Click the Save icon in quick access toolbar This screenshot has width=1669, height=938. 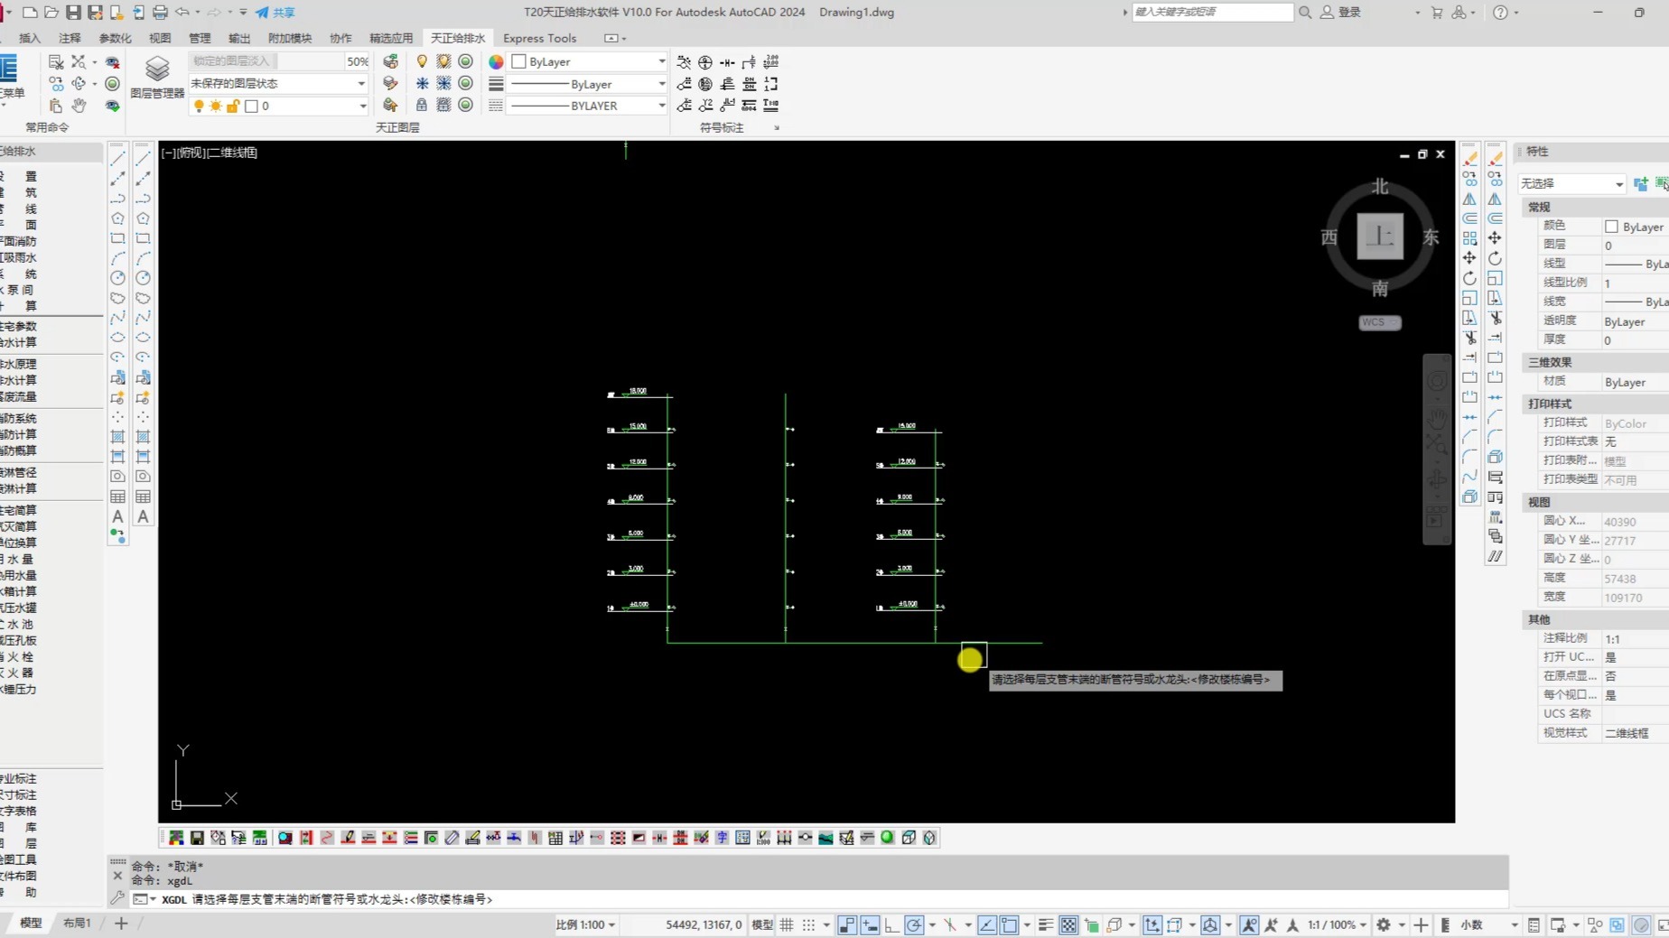coord(73,13)
